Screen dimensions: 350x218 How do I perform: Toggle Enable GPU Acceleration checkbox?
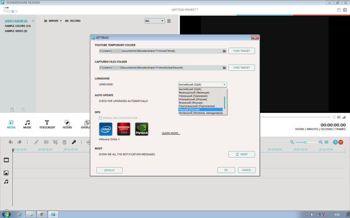[x=101, y=118]
